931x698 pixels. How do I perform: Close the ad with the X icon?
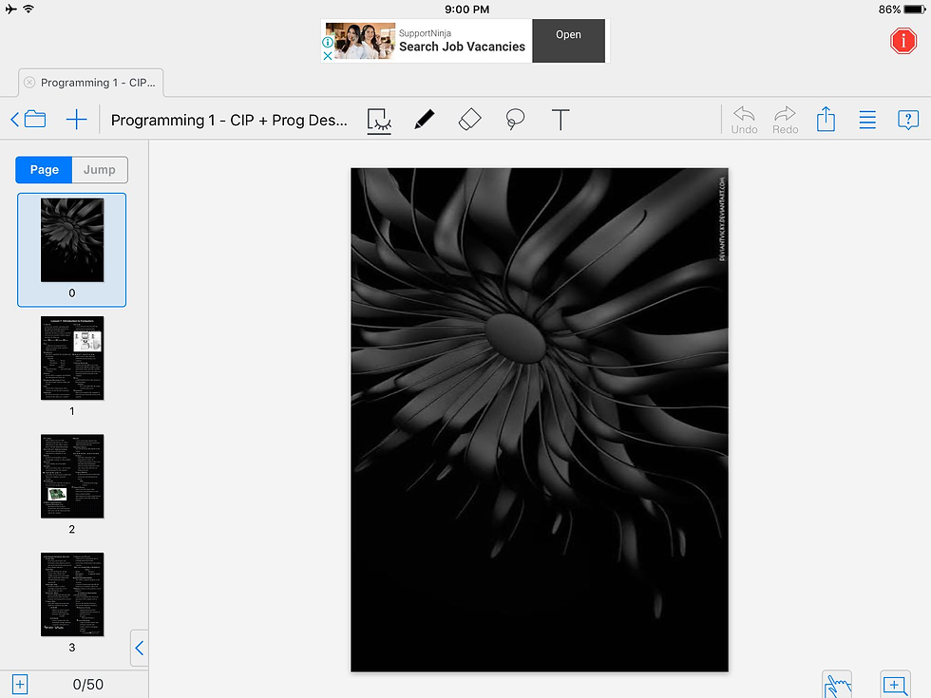[327, 56]
